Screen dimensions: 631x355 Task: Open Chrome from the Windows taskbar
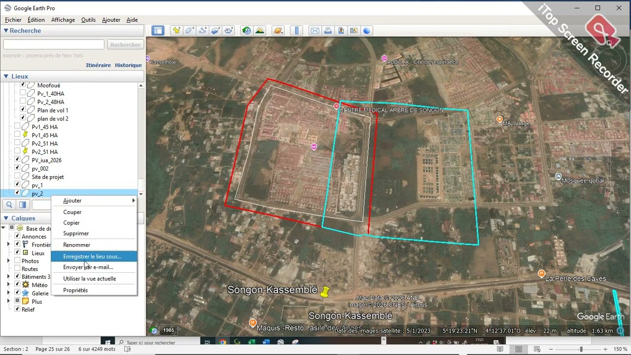pyautogui.click(x=223, y=342)
